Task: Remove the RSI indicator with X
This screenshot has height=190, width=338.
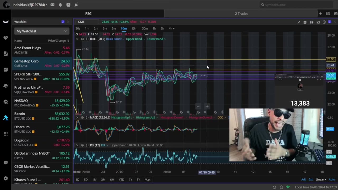Action: [x=77, y=145]
